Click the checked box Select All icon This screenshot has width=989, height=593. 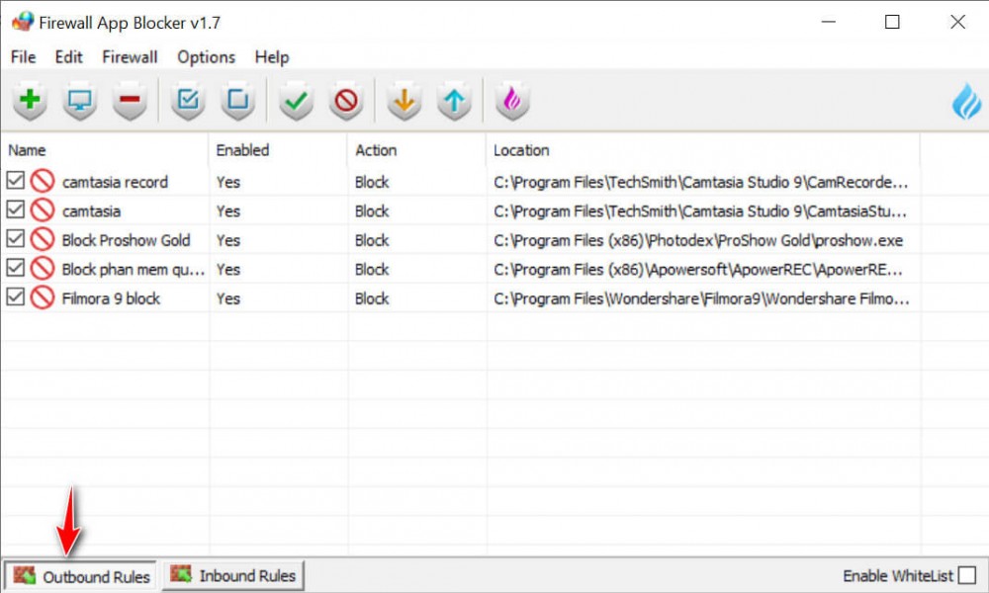188,100
